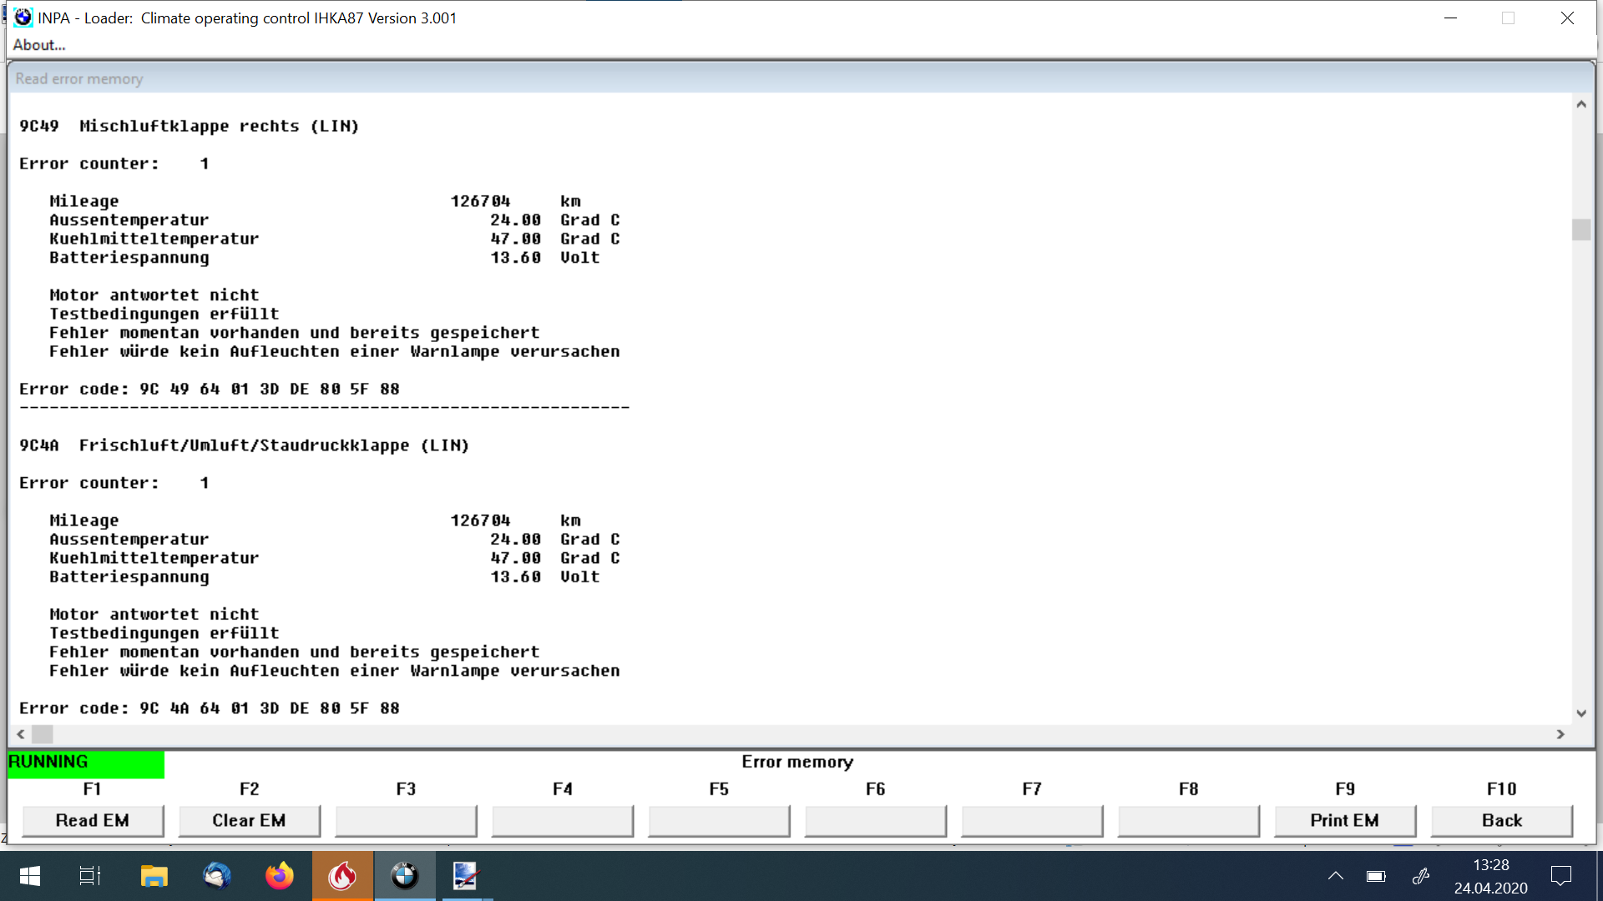
Task: Open the About... menu
Action: tap(38, 45)
